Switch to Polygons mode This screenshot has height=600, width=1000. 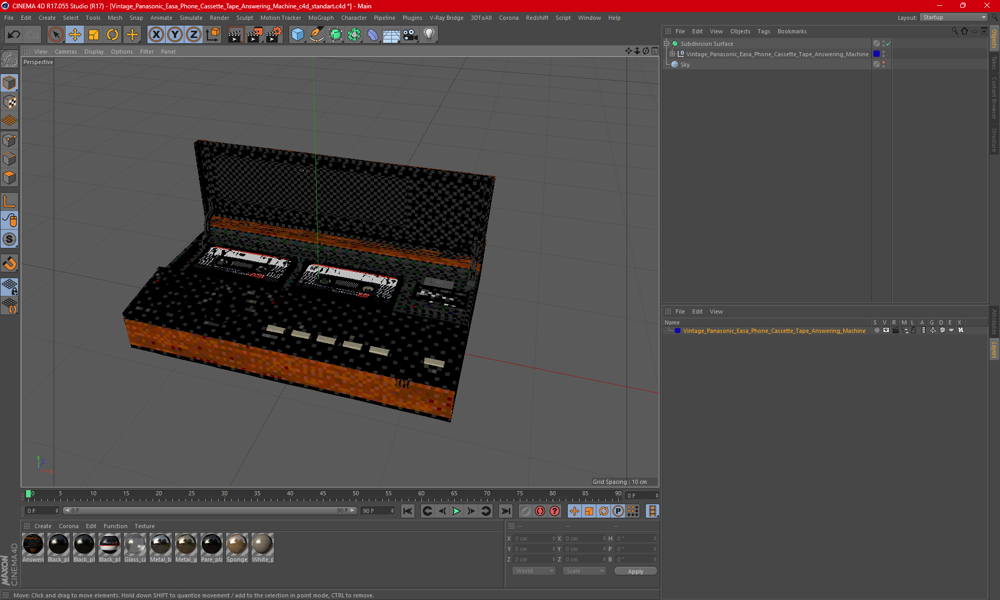pos(9,178)
